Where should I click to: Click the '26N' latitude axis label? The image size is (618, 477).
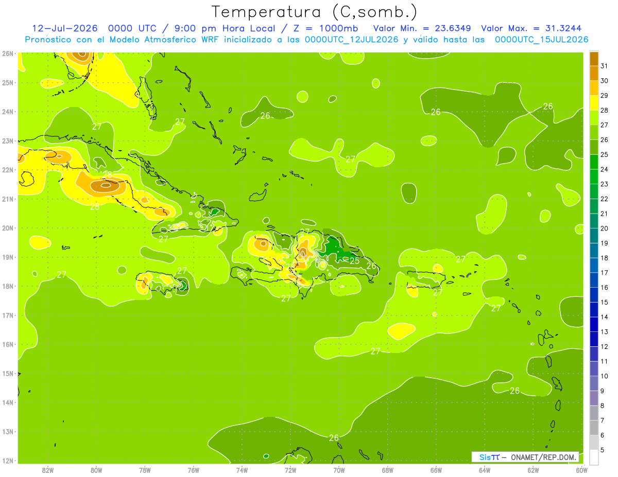tap(8, 54)
